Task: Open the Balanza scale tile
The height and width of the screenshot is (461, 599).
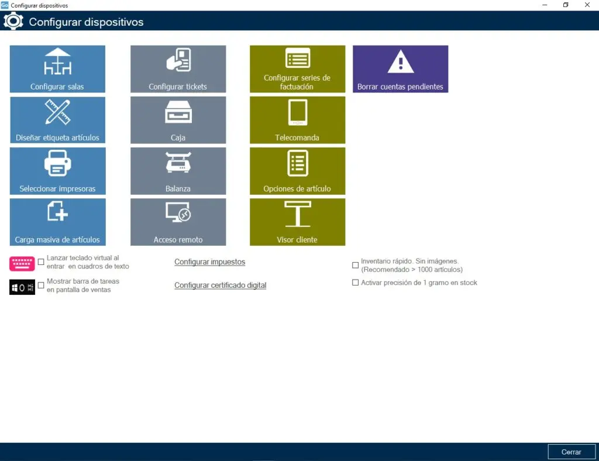Action: pyautogui.click(x=178, y=171)
